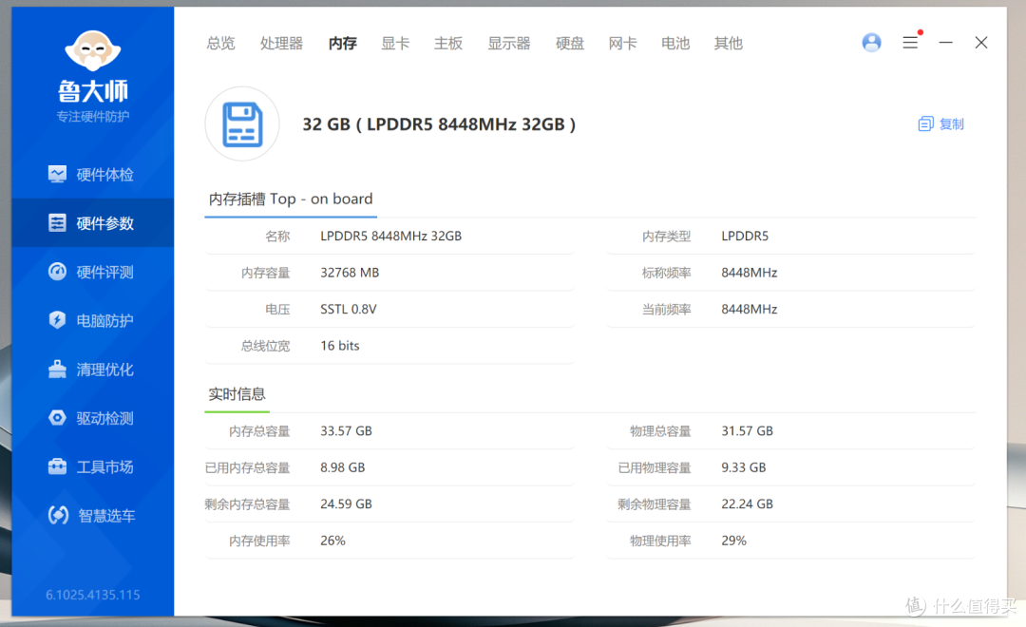Open 工具市场 tool market
Screen dimensions: 1026x627
click(x=92, y=466)
